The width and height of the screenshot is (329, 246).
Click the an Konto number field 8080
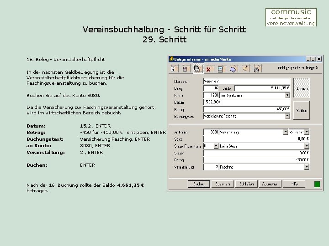click(211, 132)
